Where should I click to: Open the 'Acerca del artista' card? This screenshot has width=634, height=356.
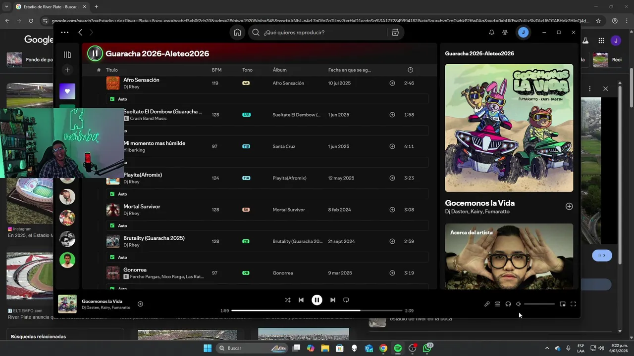(509, 256)
